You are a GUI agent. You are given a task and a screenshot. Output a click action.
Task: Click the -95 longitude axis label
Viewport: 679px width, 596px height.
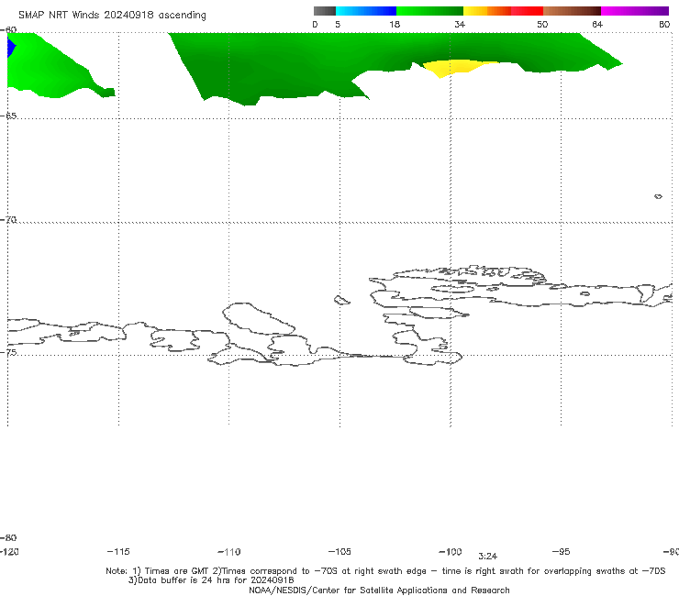562,551
